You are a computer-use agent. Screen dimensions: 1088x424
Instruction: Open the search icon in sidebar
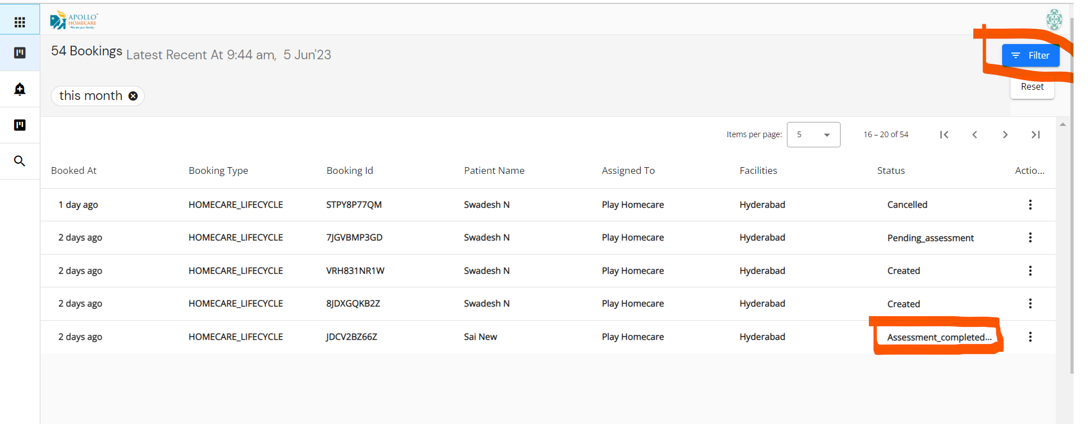(20, 161)
